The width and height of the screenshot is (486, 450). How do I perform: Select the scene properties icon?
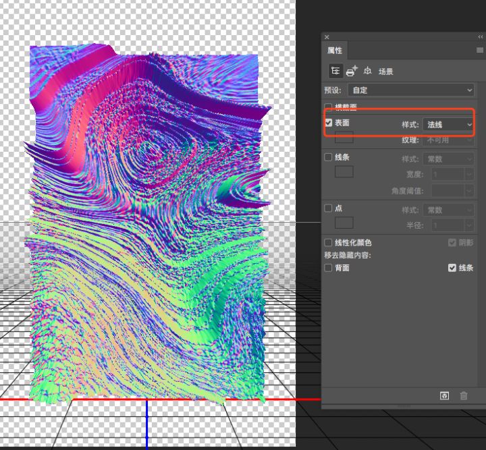click(335, 71)
